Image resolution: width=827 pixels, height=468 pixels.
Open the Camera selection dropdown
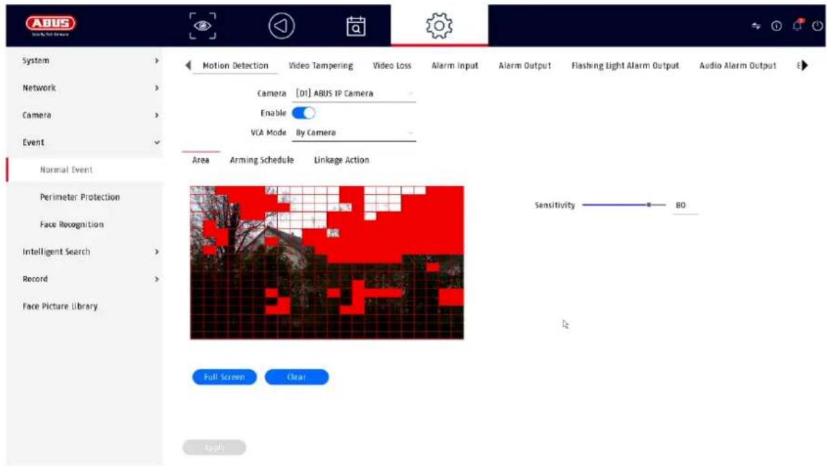(x=354, y=94)
